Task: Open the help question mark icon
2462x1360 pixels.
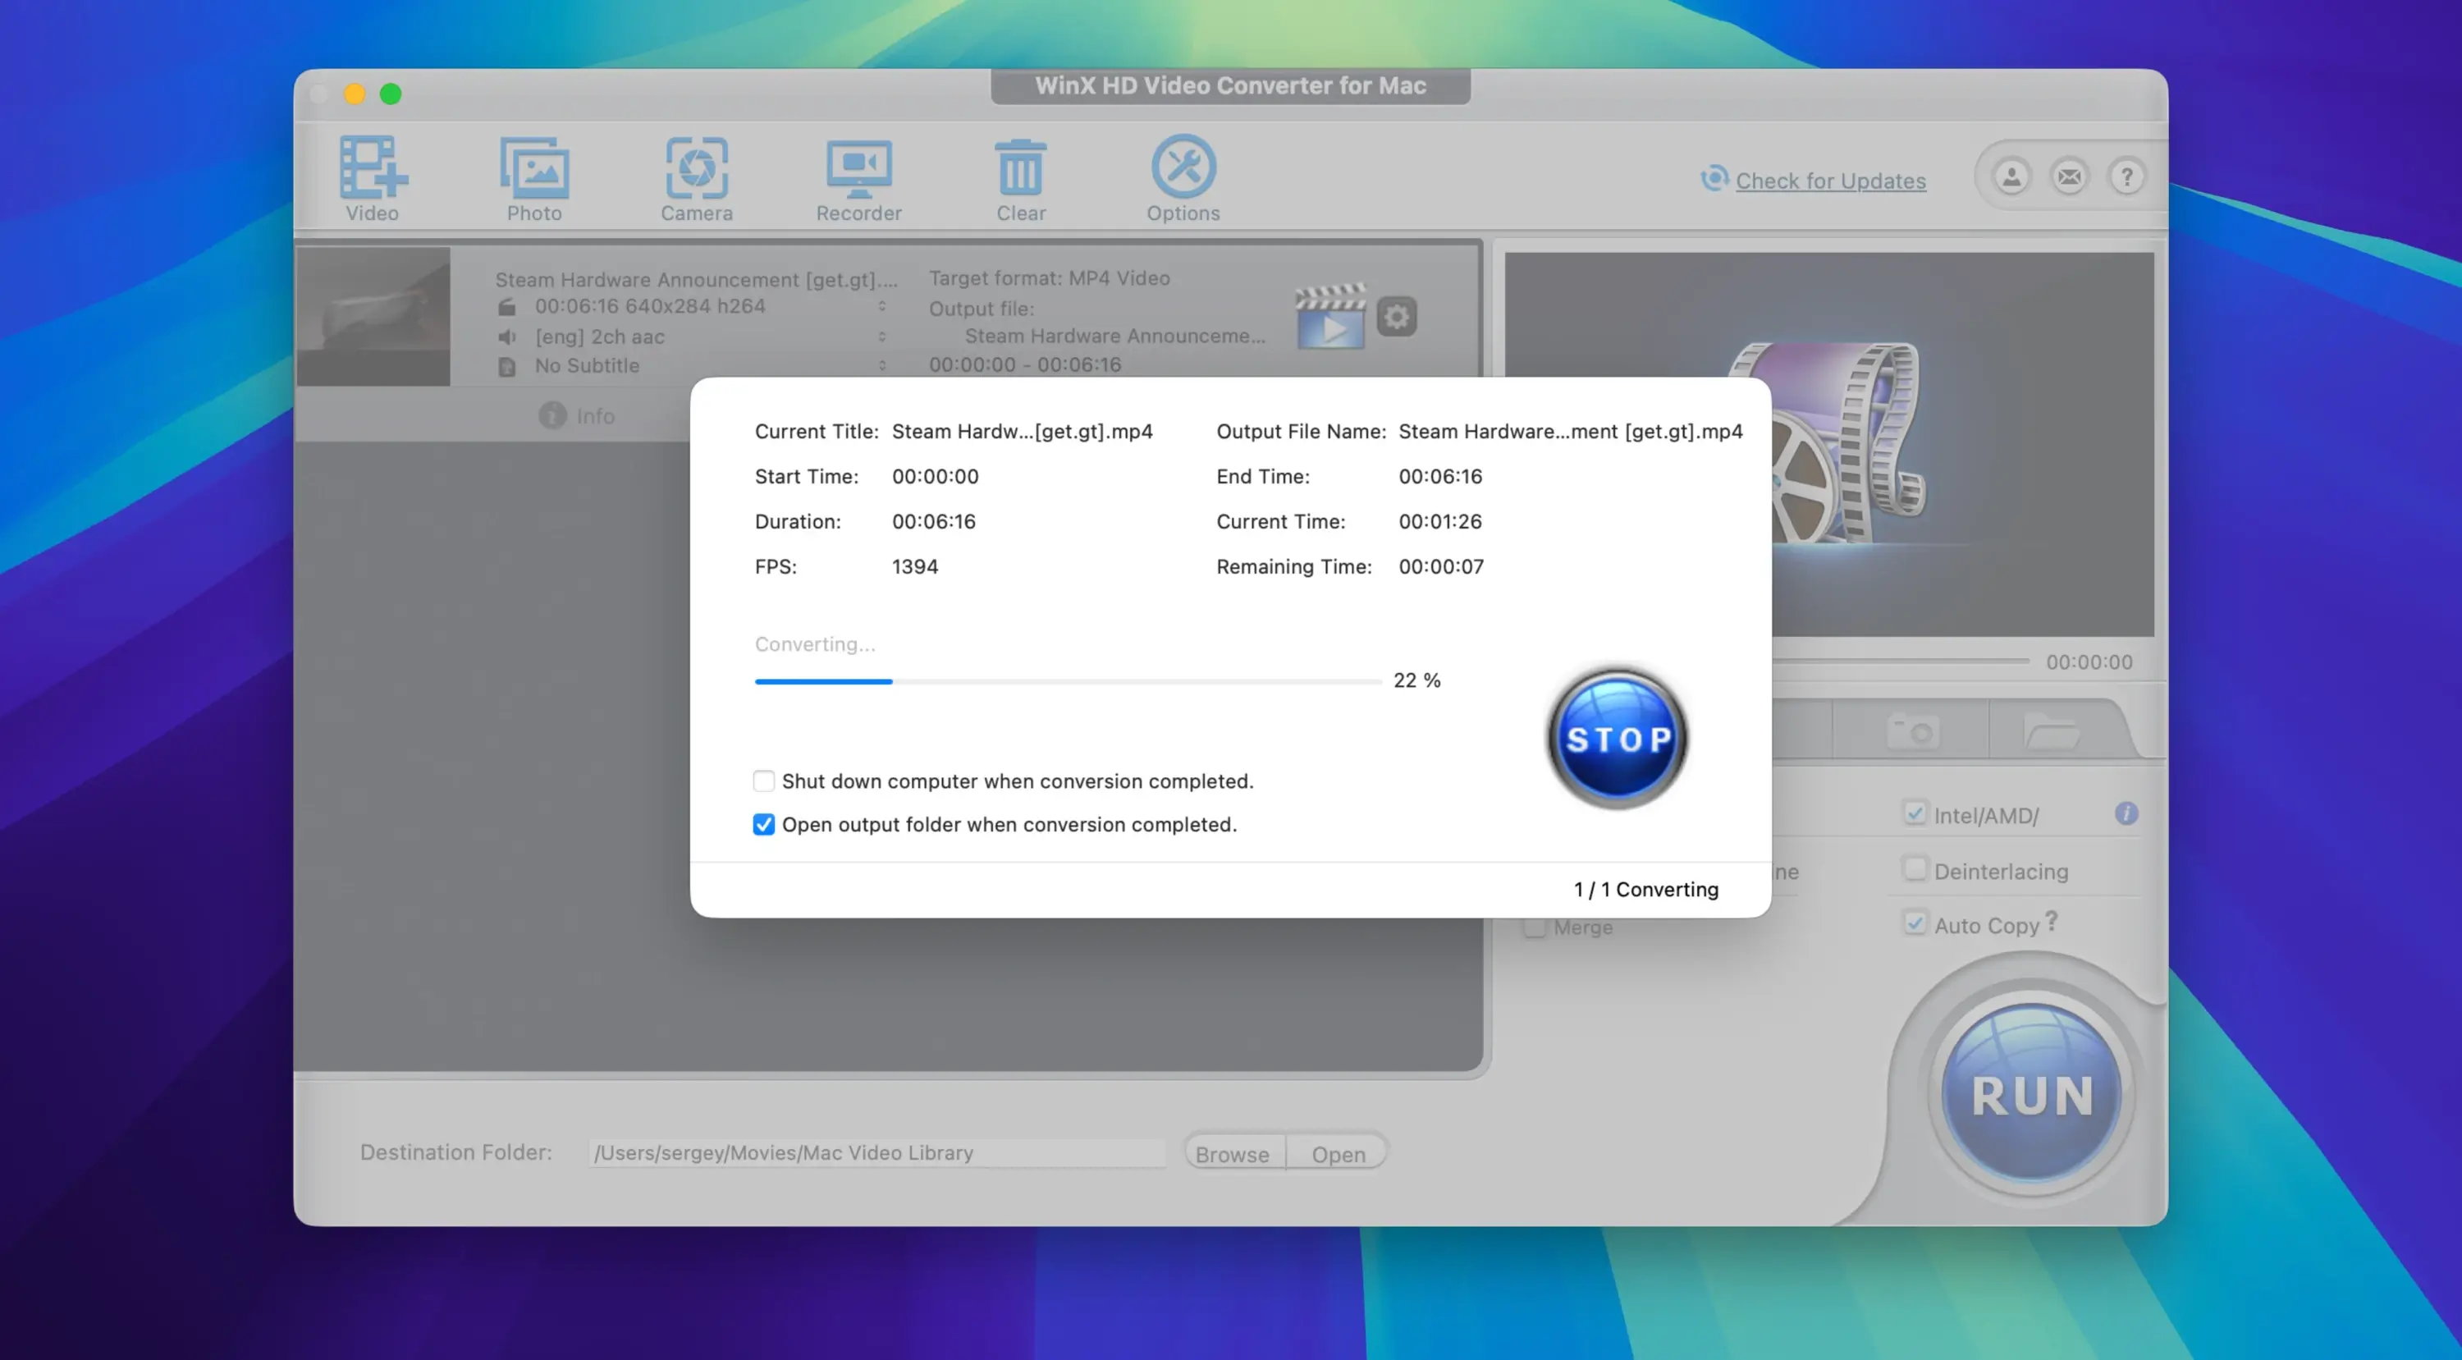Action: point(2126,176)
